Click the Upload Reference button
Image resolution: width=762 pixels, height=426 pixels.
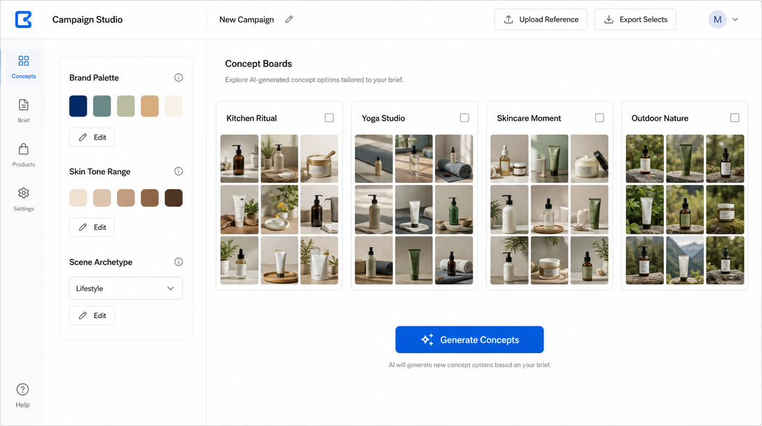point(541,20)
